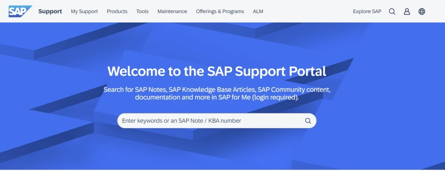Viewport: 445px width, 175px height.
Task: Select Offerings & Programs in navigation
Action: coord(220,12)
